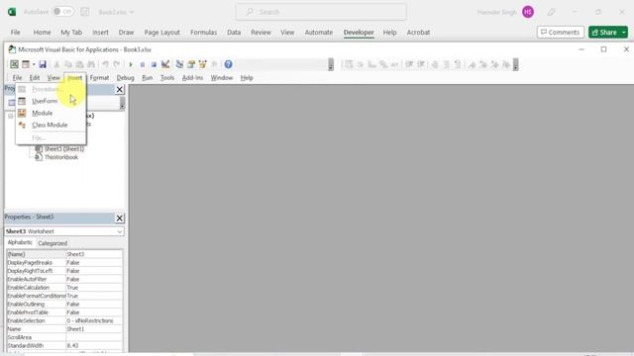Viewport: 634px width, 356px height.
Task: Open the VBA View menu
Action: [53, 77]
